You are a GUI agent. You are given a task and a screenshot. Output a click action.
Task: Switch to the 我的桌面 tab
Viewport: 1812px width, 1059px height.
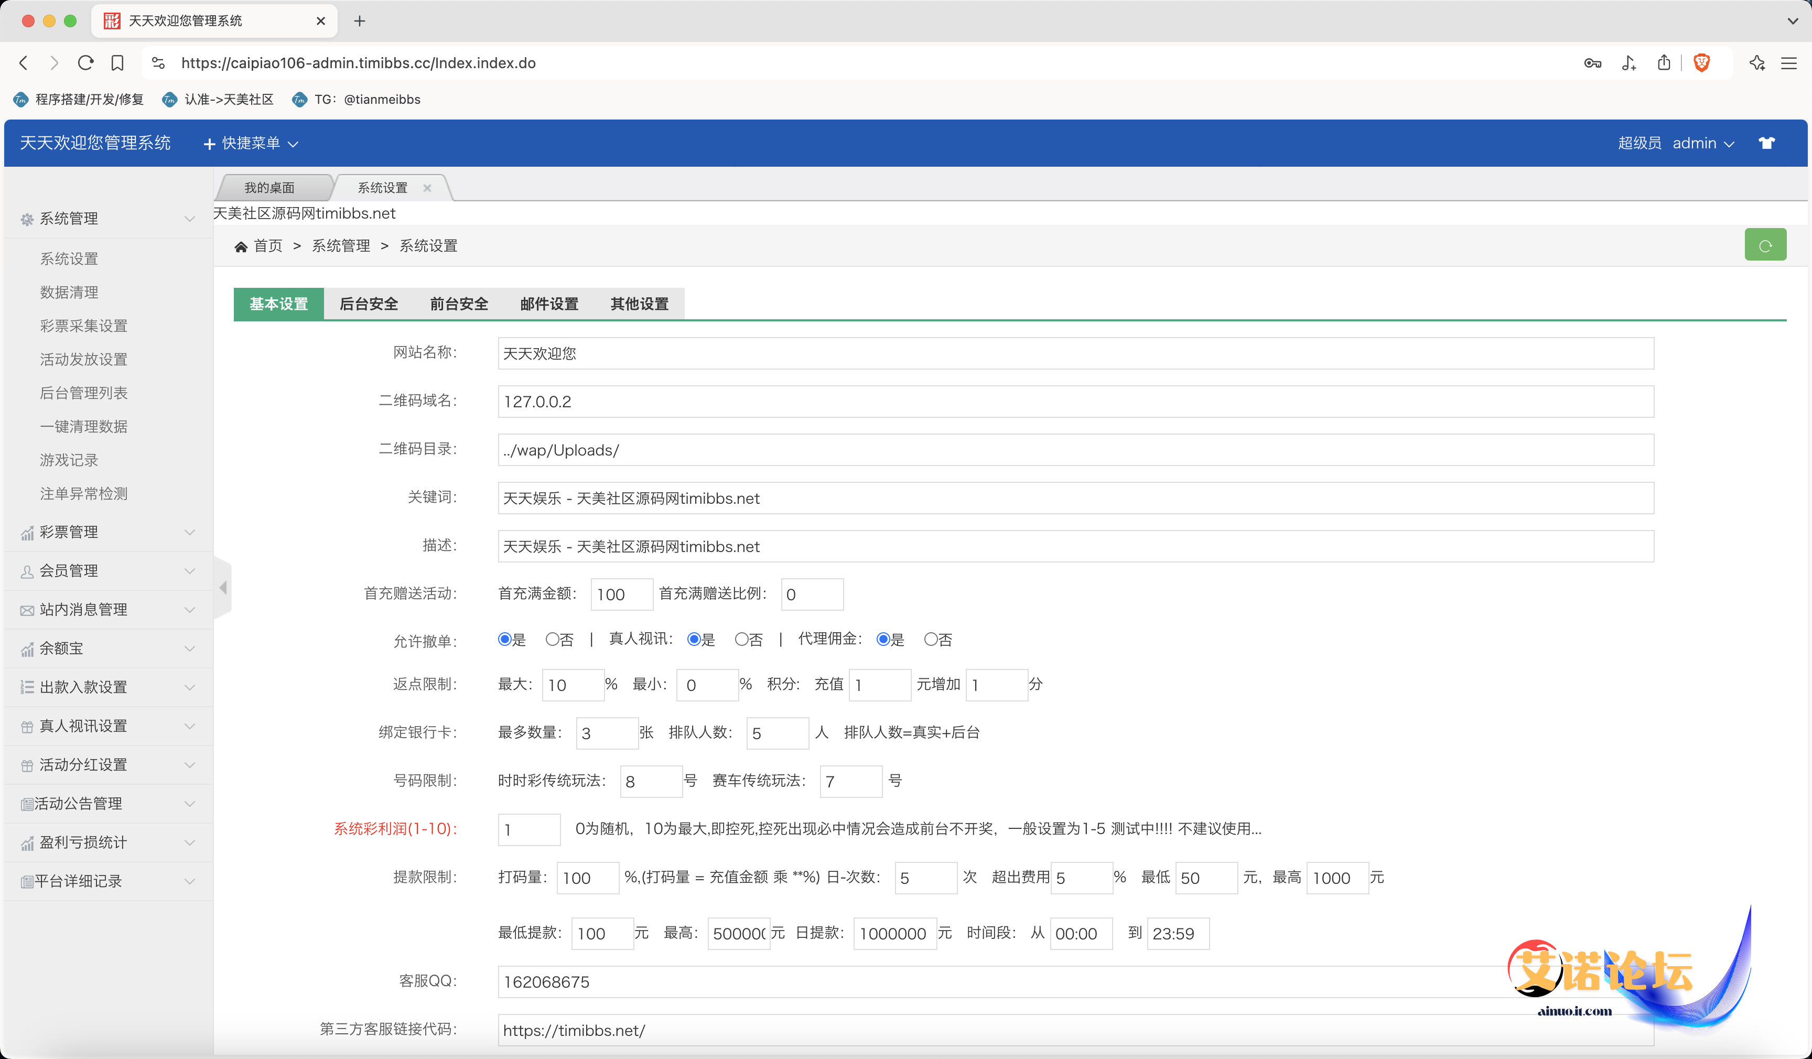point(269,188)
